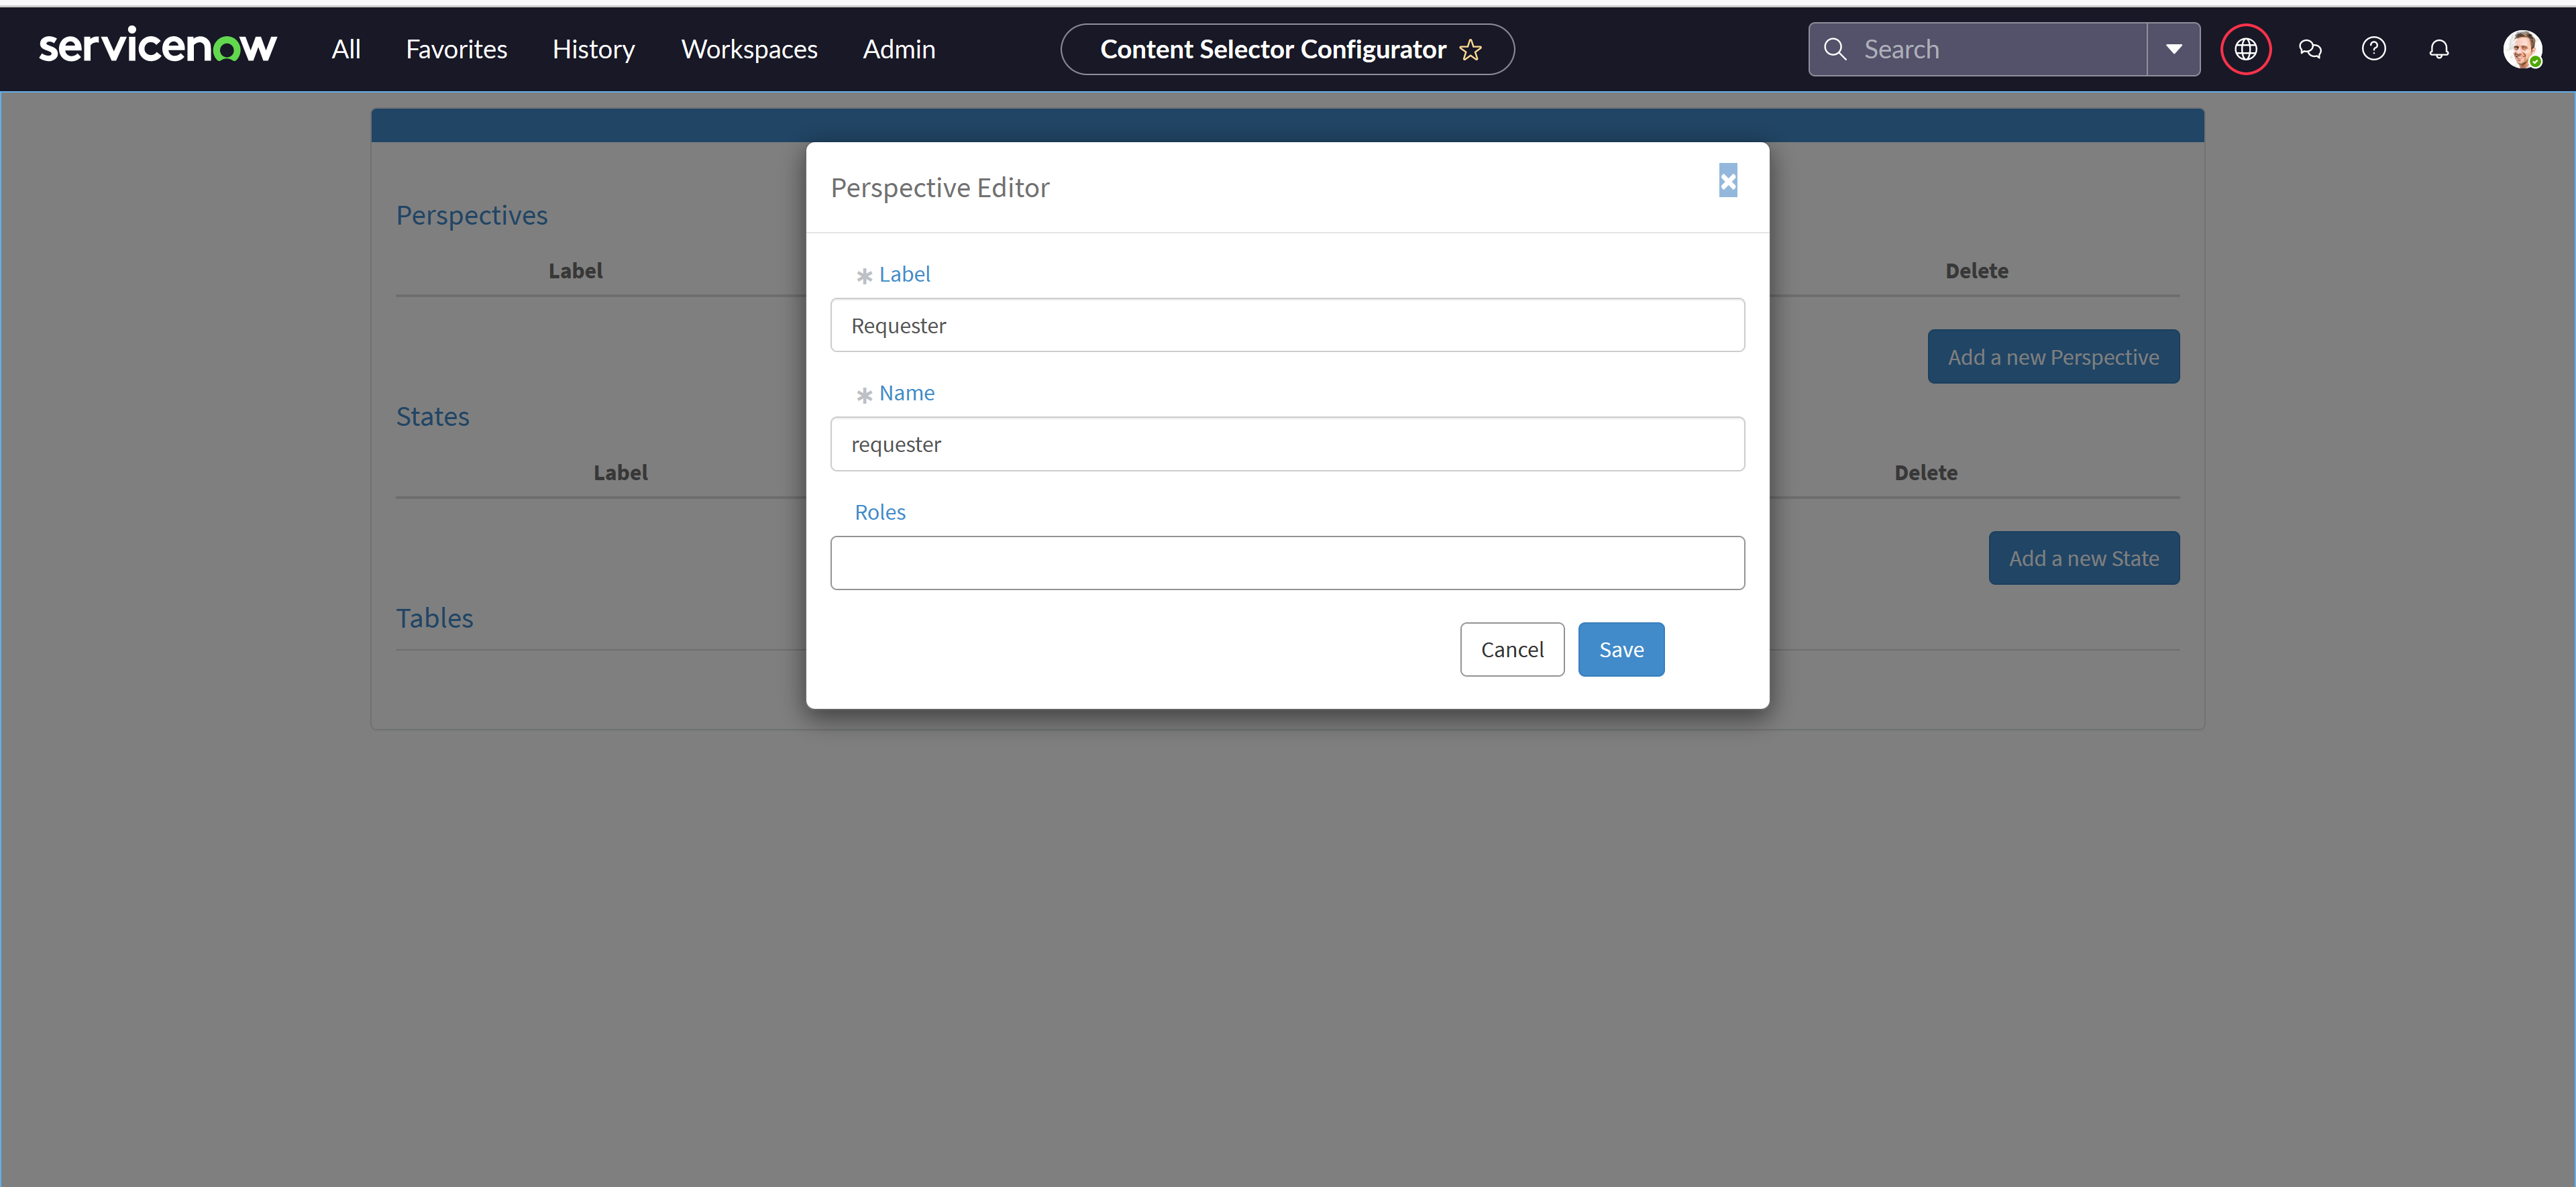This screenshot has width=2576, height=1187.
Task: Click the search magnifier icon
Action: [x=1836, y=49]
